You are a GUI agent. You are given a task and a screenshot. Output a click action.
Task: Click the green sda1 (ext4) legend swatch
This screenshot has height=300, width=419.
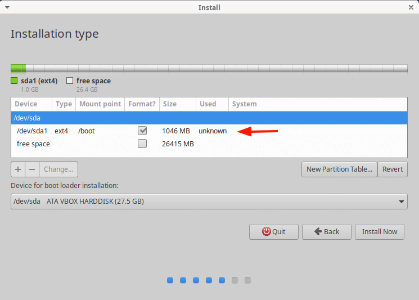(14, 80)
